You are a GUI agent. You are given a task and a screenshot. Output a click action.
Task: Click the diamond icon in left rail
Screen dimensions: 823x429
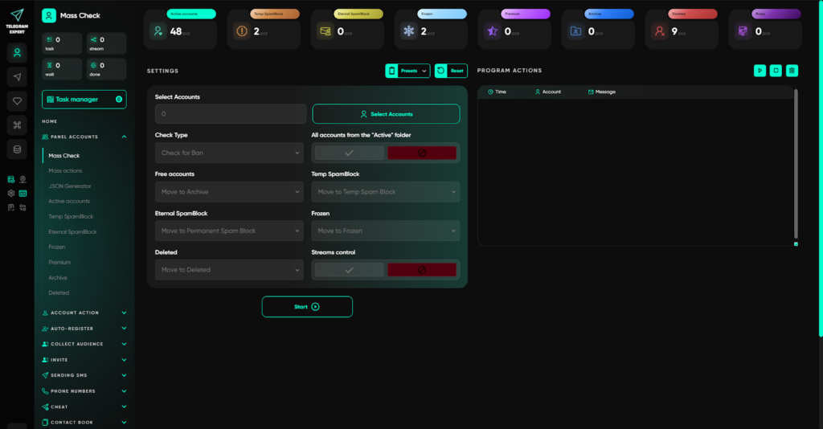(x=17, y=100)
